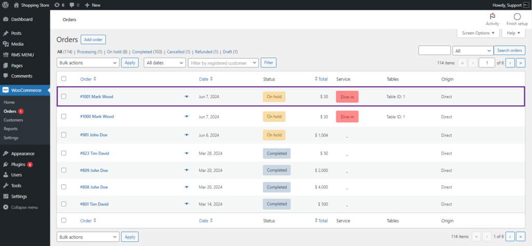Preview order #1001 with eye icon
The image size is (532, 246).
[187, 97]
